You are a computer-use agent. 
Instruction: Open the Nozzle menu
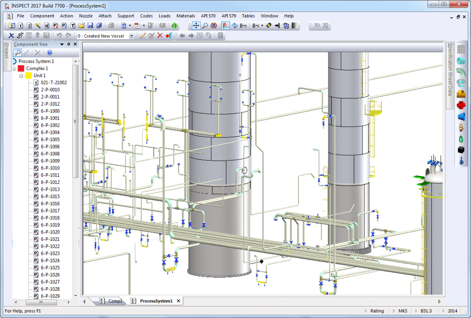click(x=86, y=16)
